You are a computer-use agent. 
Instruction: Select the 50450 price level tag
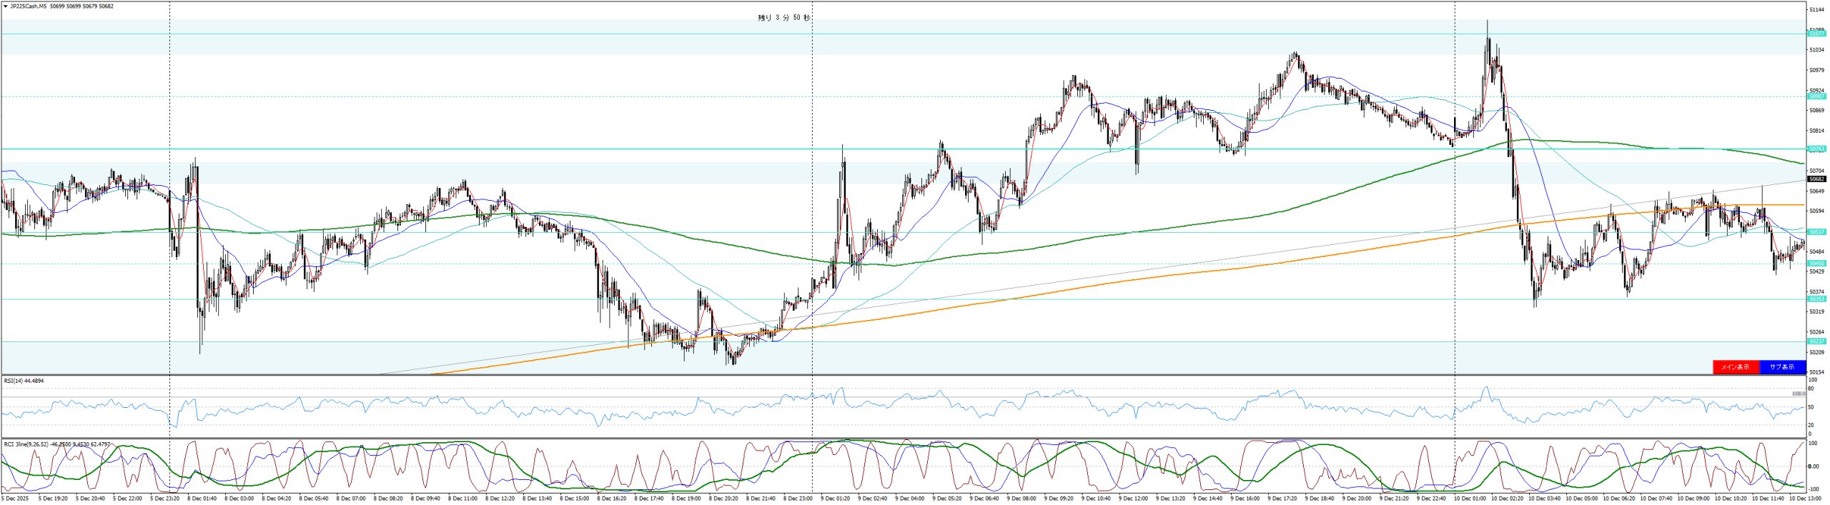1816,264
